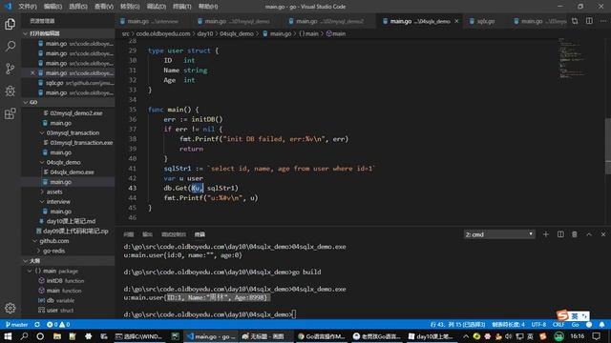Image resolution: width=611 pixels, height=343 pixels.
Task: Open the View menu
Action: [104, 7]
